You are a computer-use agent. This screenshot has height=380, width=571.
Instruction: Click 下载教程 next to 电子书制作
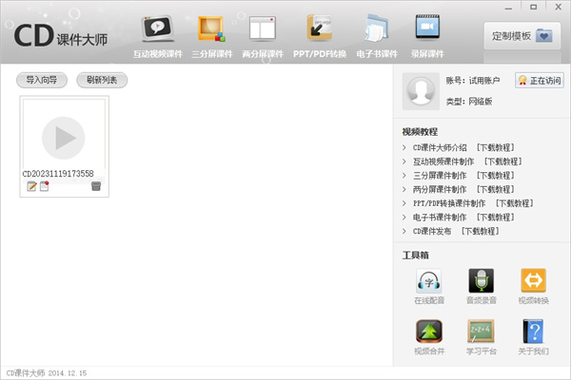(x=495, y=218)
